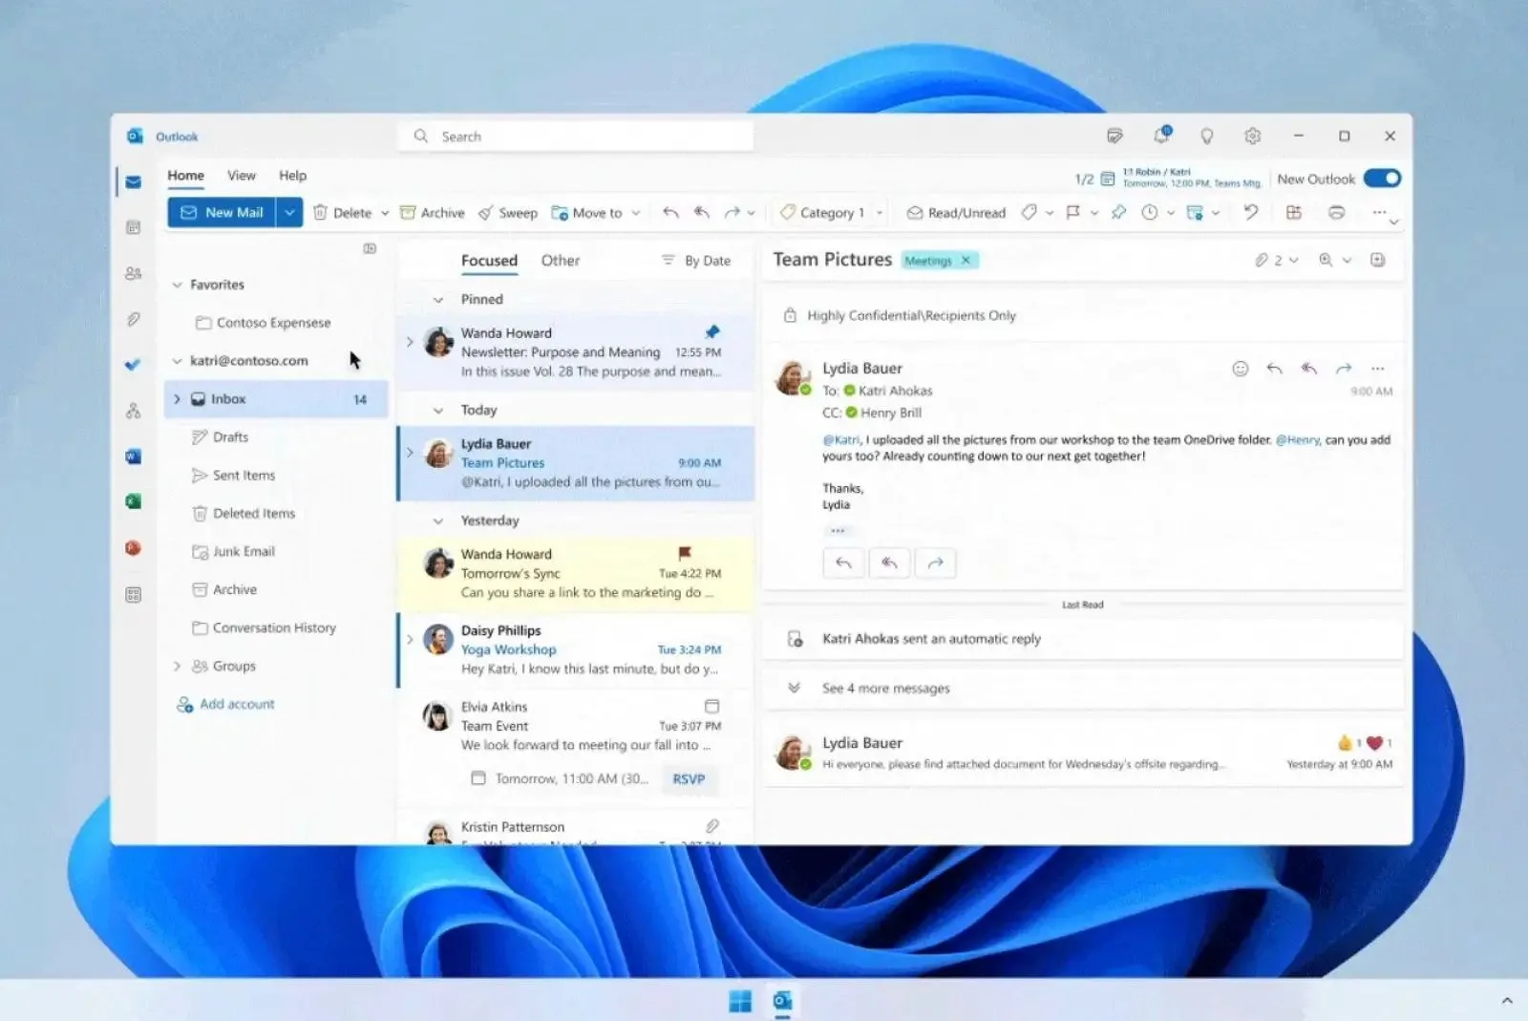Collapse the Pinned email section

[x=438, y=300]
